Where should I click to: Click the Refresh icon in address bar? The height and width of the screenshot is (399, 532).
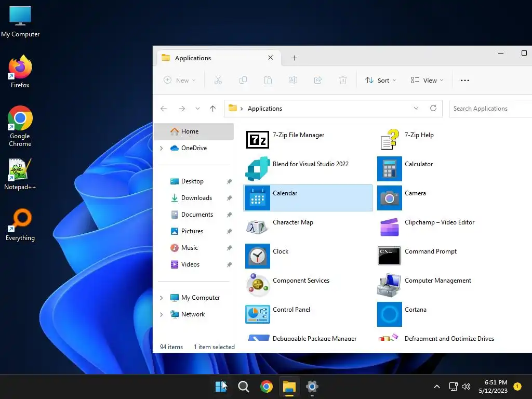click(x=433, y=108)
